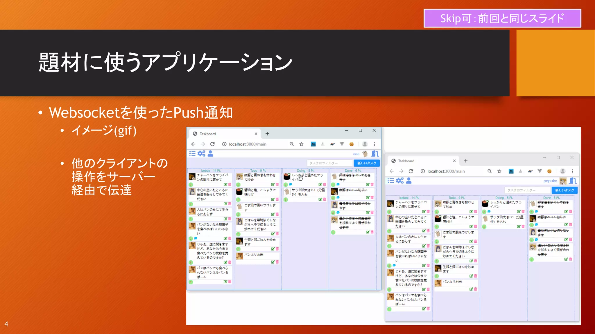This screenshot has height=334, width=595.
Task: Edit しっかりと温めたフライパン card, aaa window
Action: (320, 184)
